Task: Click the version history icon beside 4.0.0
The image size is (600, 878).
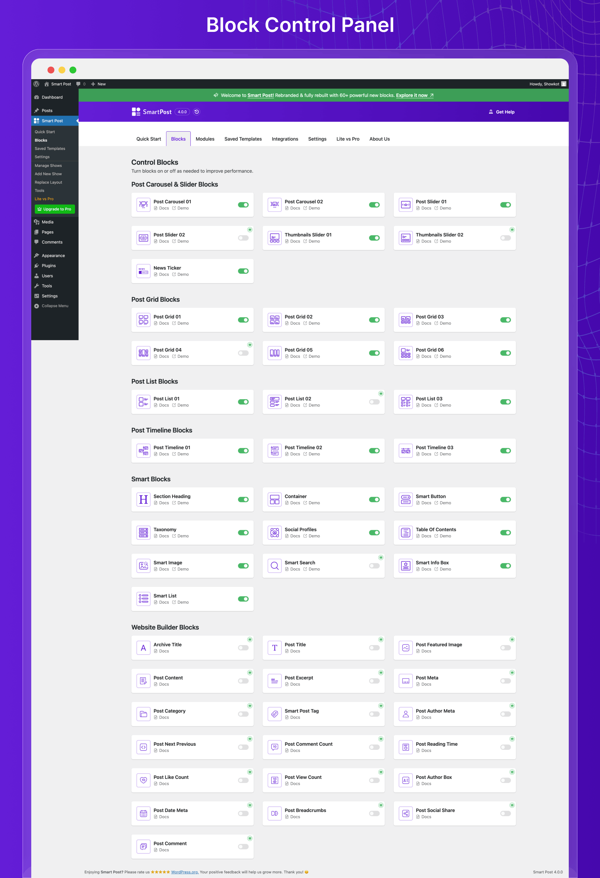Action: 197,112
